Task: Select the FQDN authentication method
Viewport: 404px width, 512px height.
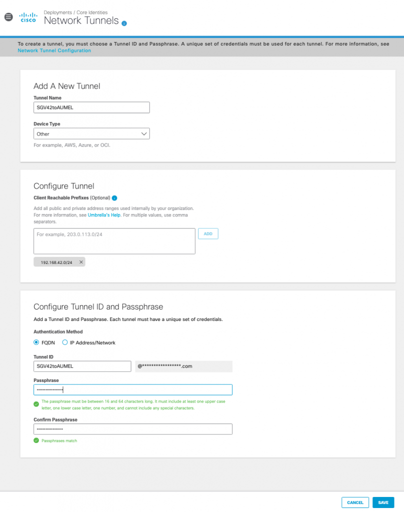Action: pyautogui.click(x=36, y=342)
